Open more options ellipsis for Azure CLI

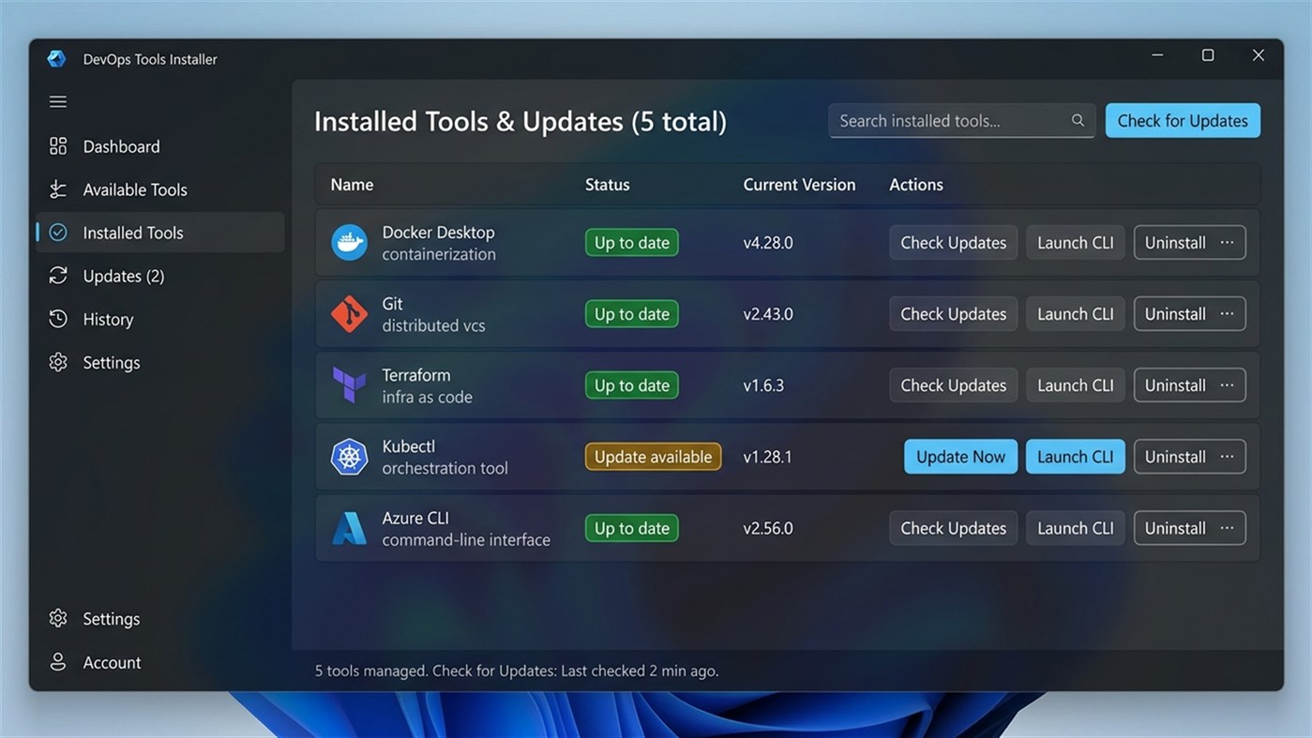tap(1227, 528)
